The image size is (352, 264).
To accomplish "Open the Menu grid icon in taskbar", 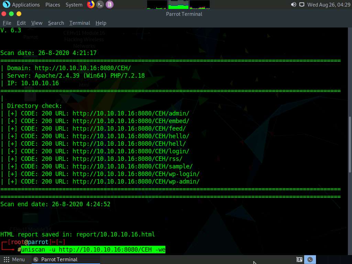I will pos(7,260).
